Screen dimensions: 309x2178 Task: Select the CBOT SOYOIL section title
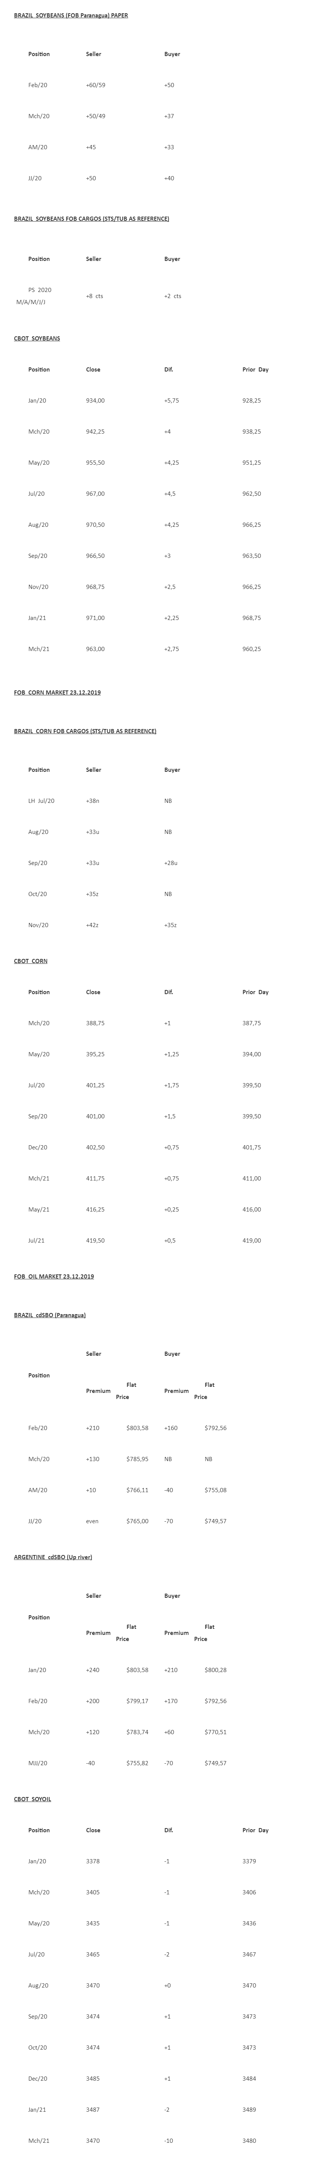tap(32, 1799)
